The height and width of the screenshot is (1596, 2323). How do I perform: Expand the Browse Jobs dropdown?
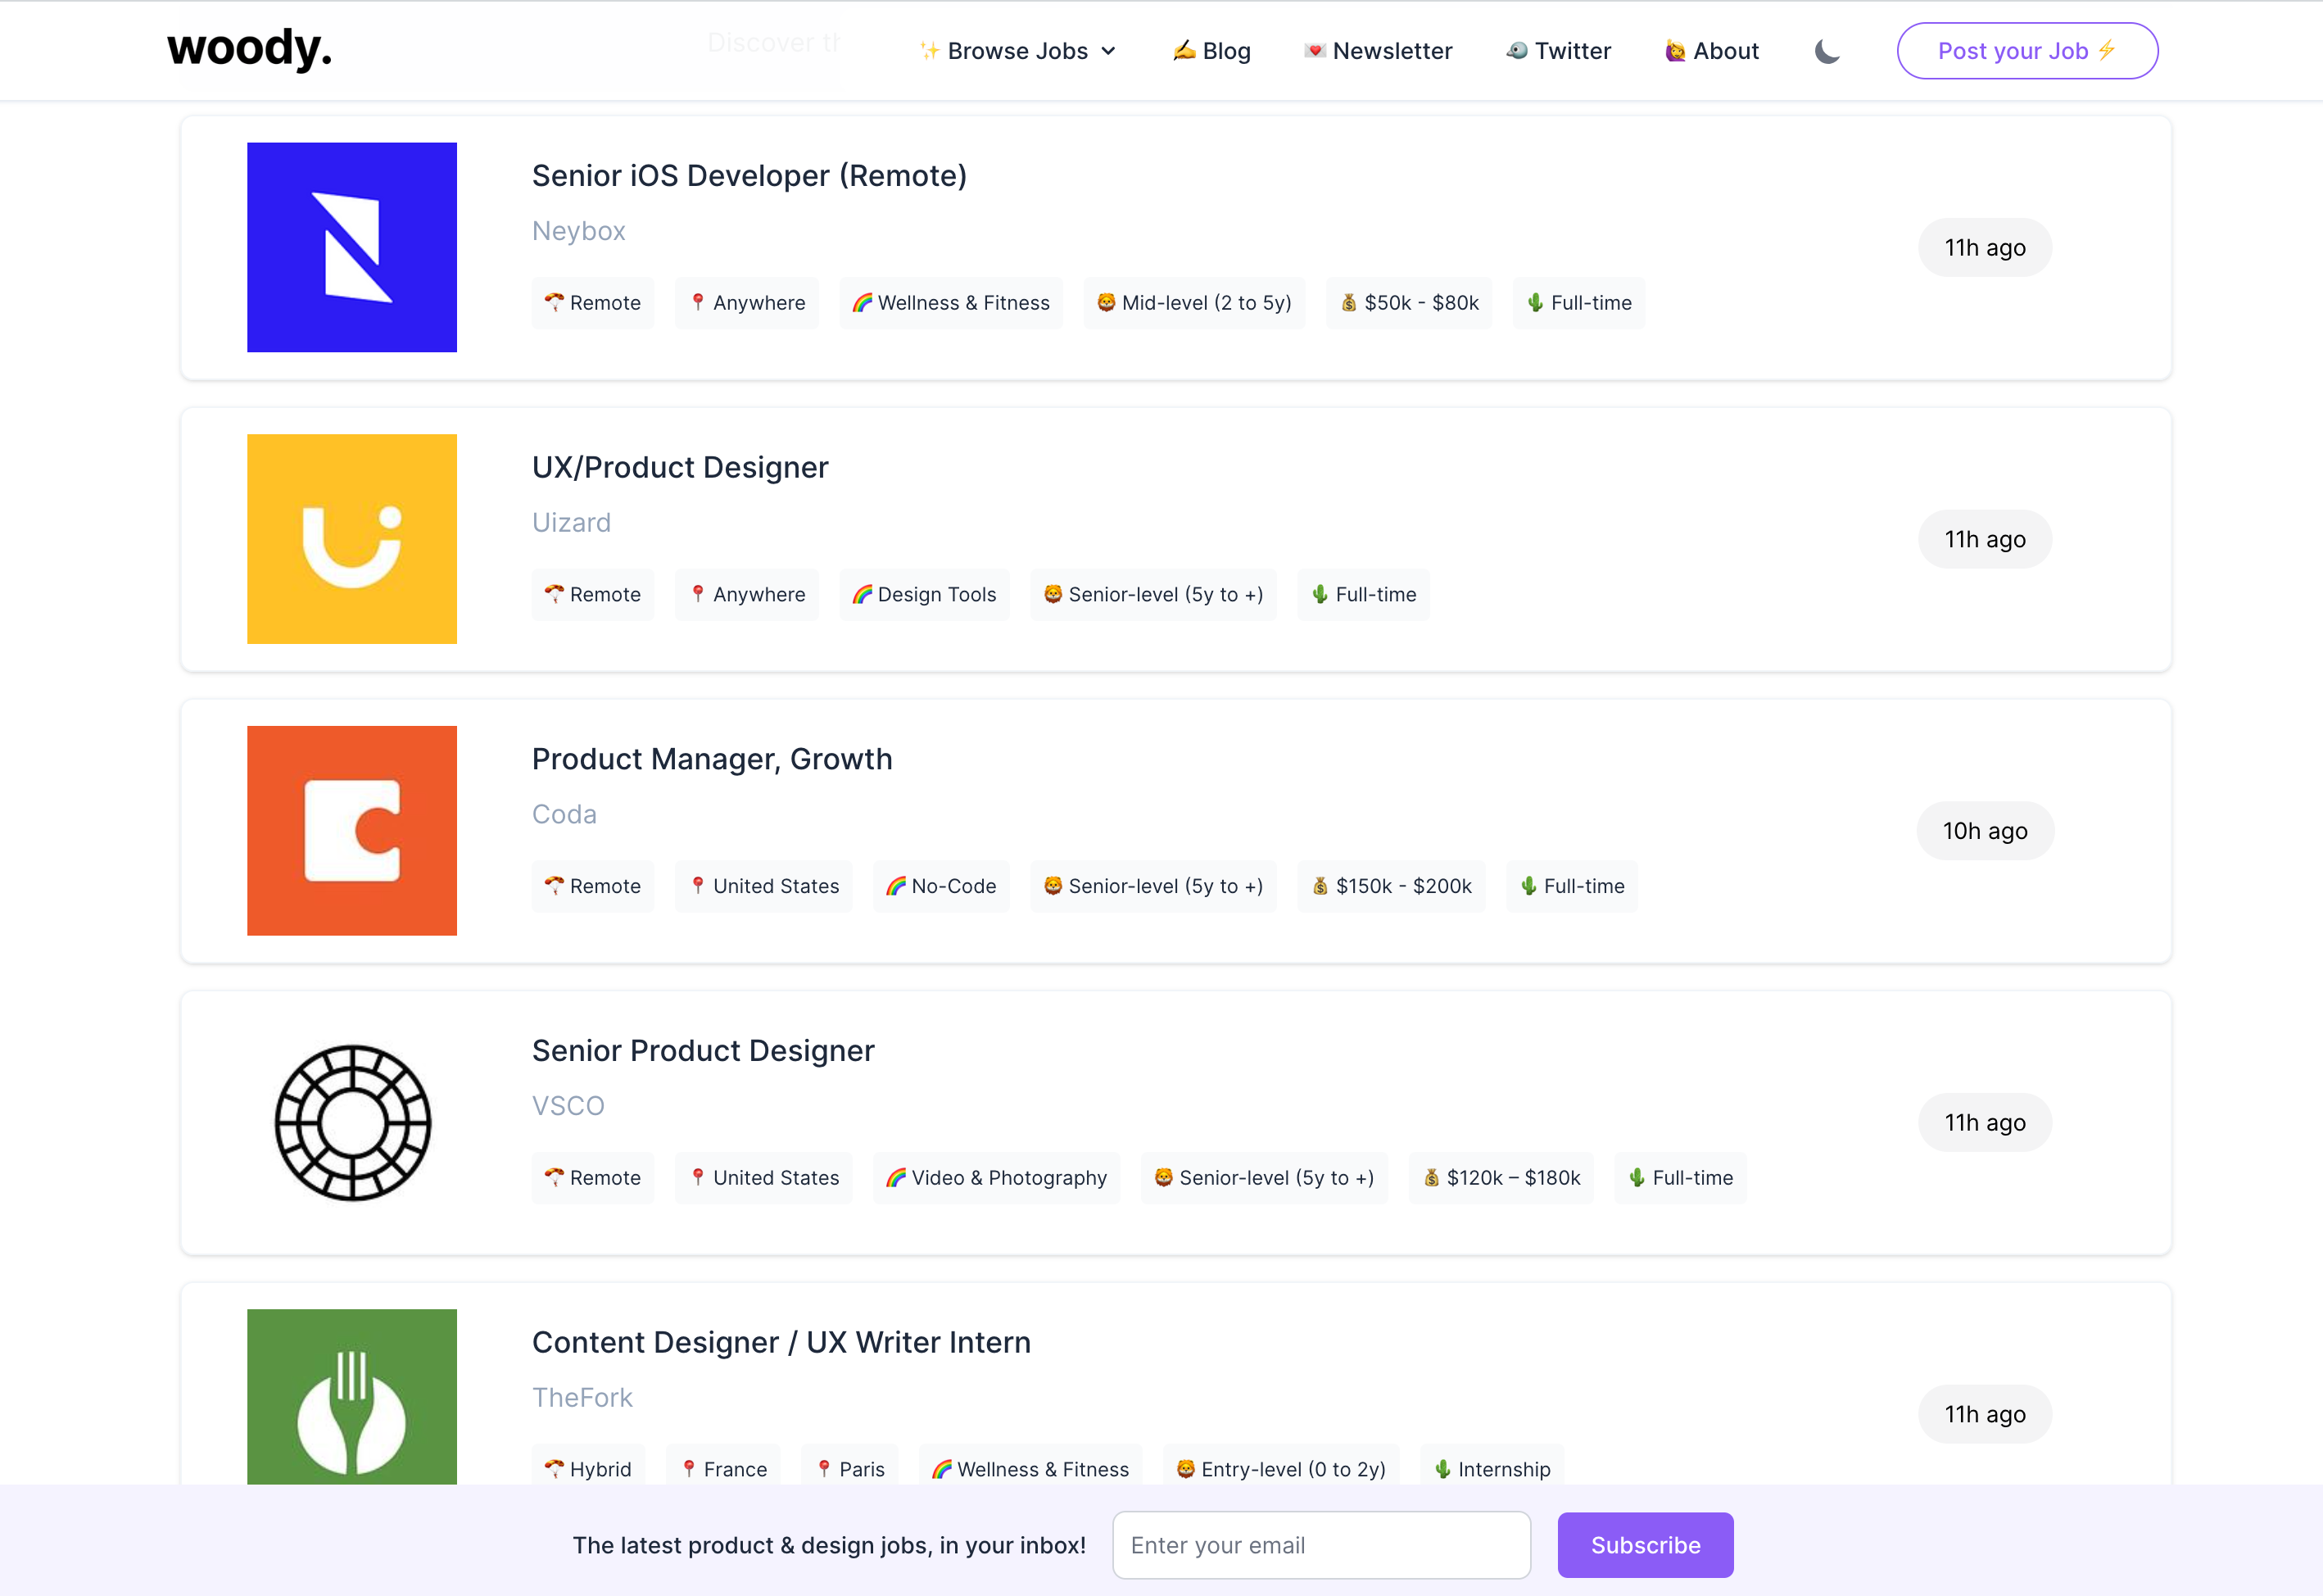point(1017,51)
